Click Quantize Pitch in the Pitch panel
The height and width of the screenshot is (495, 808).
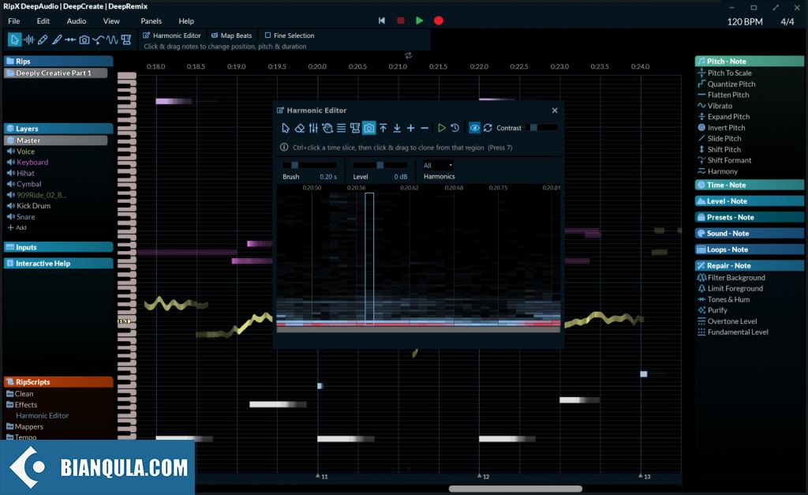point(731,84)
